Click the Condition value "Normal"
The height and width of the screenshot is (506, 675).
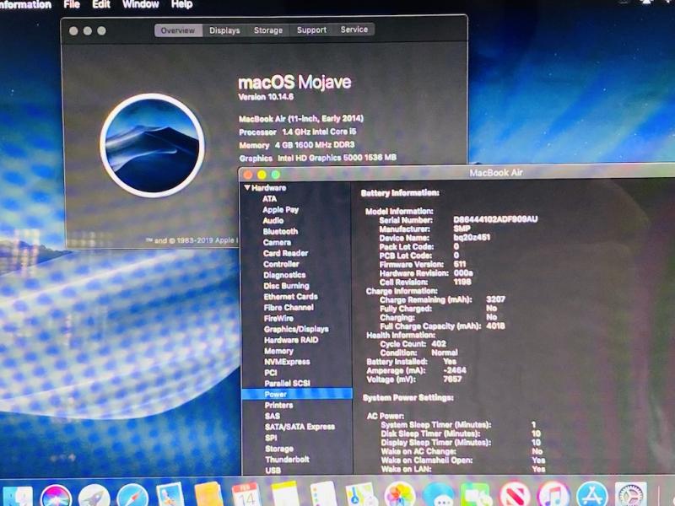445,353
